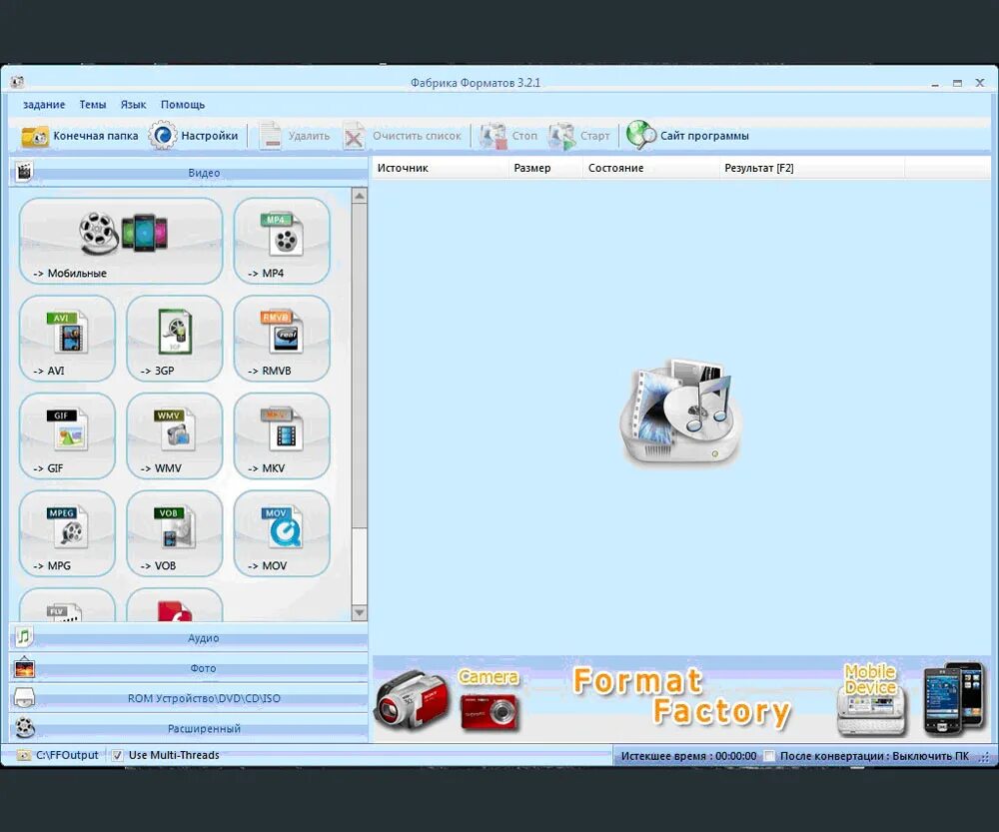Pick the VOB format icon
The image size is (999, 832).
(175, 533)
